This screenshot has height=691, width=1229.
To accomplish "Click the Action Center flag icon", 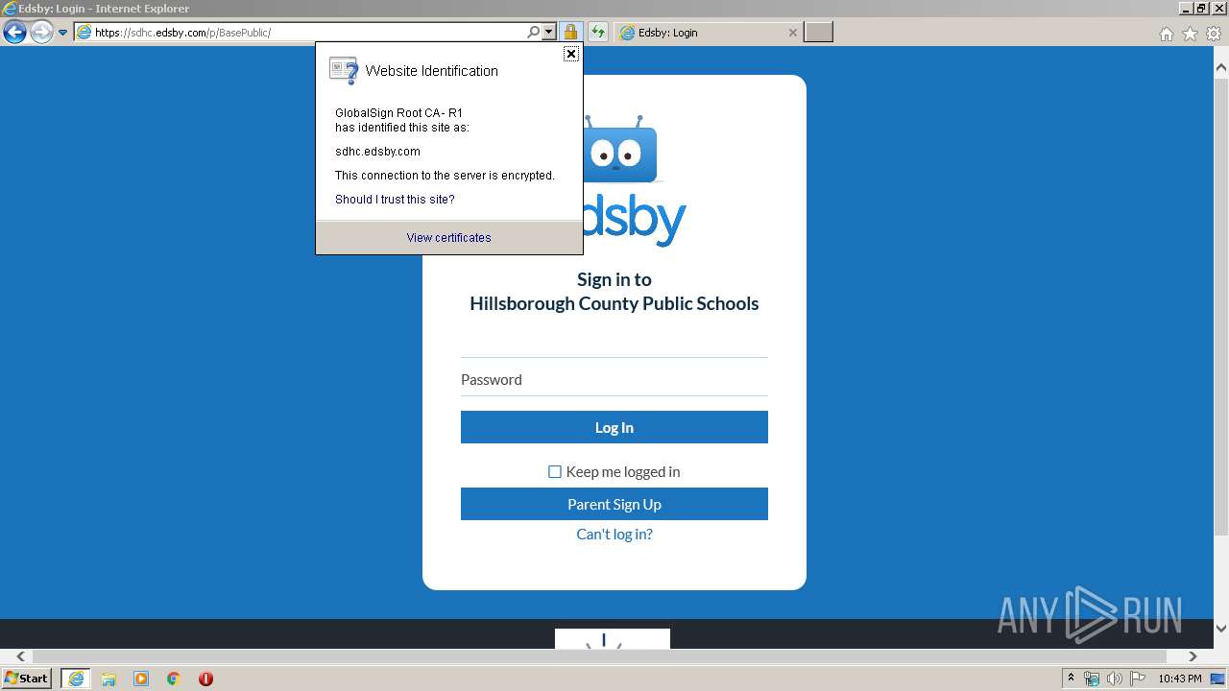I will pyautogui.click(x=1138, y=679).
